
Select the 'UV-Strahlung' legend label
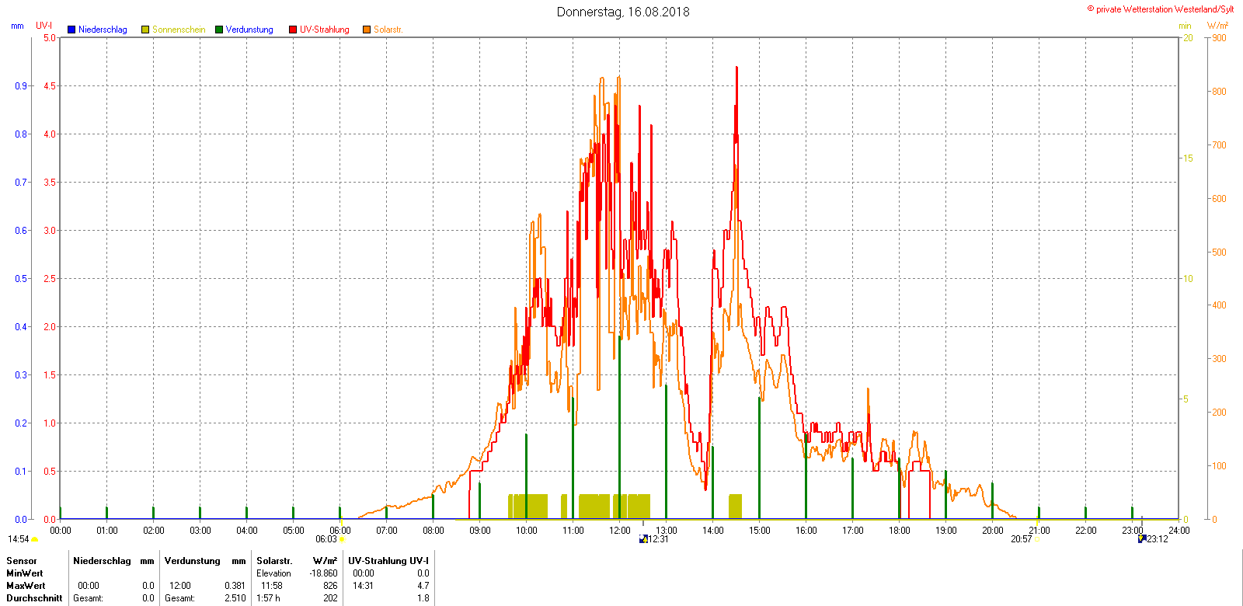point(325,30)
